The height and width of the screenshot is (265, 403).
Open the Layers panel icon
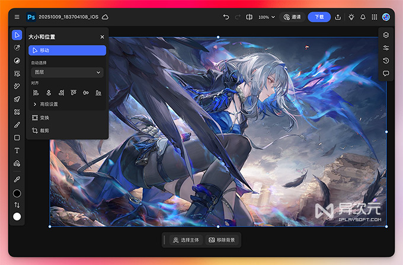click(386, 35)
